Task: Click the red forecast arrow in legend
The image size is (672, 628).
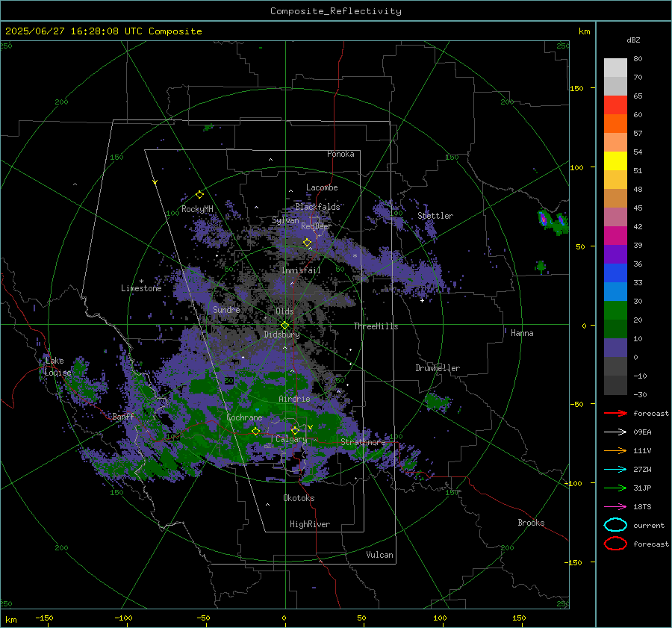Action: [x=615, y=413]
